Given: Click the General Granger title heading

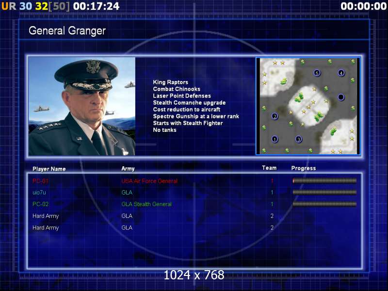Looking at the screenshot, I should (67, 31).
